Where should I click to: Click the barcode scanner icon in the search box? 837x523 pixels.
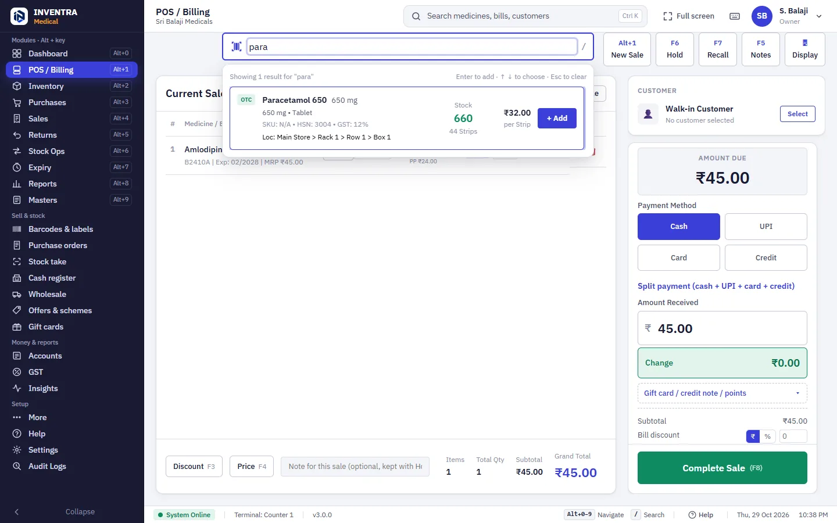point(237,46)
